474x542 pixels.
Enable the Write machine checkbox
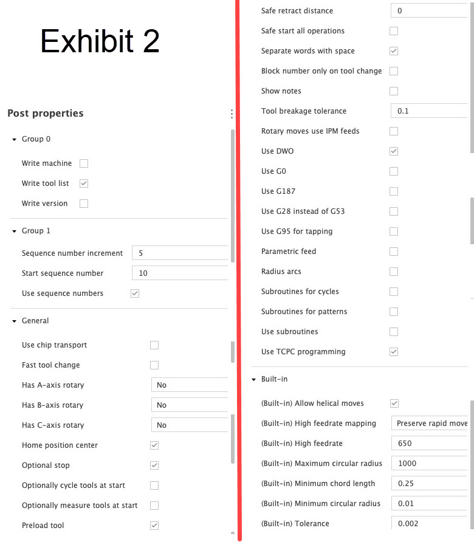point(84,163)
